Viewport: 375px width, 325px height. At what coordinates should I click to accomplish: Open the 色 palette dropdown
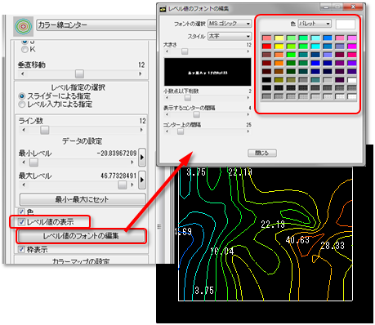315,24
